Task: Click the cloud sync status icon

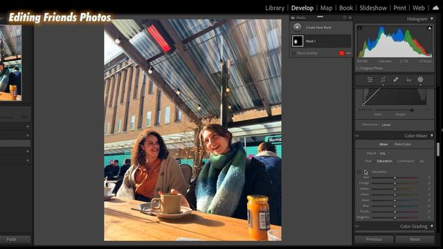Action: tap(435, 8)
